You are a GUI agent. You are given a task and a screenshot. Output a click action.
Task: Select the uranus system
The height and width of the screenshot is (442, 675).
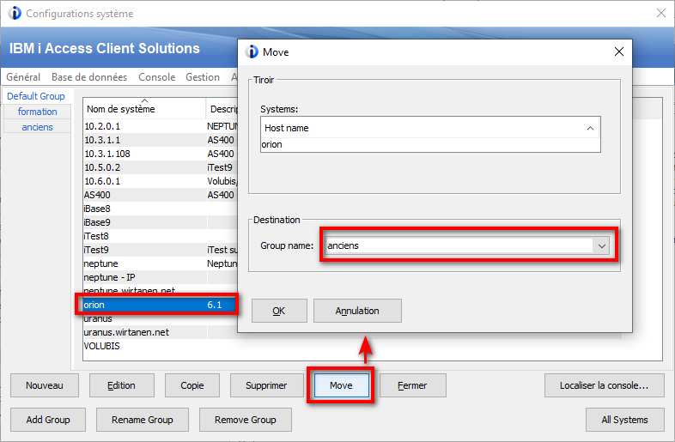(98, 319)
